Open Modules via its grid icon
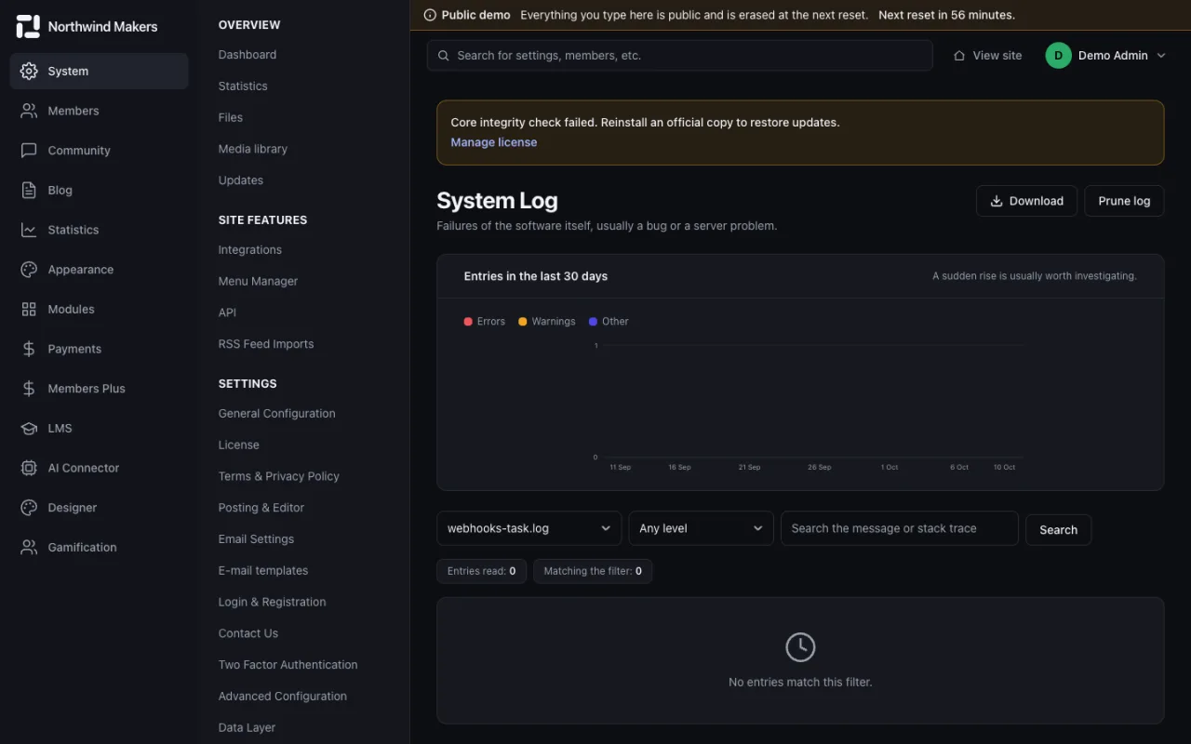Image resolution: width=1191 pixels, height=744 pixels. click(x=29, y=309)
